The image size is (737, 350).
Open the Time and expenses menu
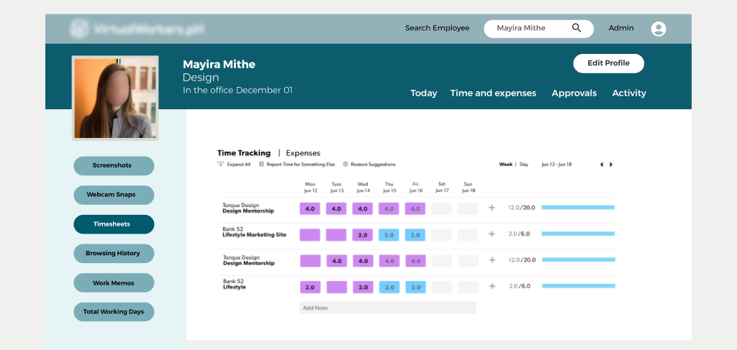click(x=493, y=93)
